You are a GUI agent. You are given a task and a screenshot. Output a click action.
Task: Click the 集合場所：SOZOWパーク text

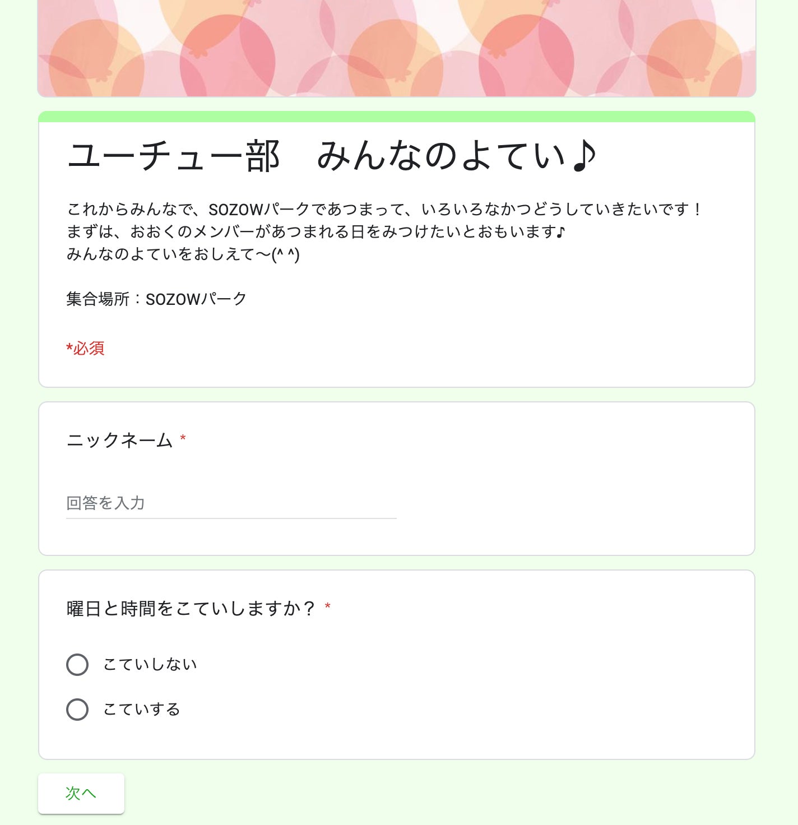coord(156,299)
